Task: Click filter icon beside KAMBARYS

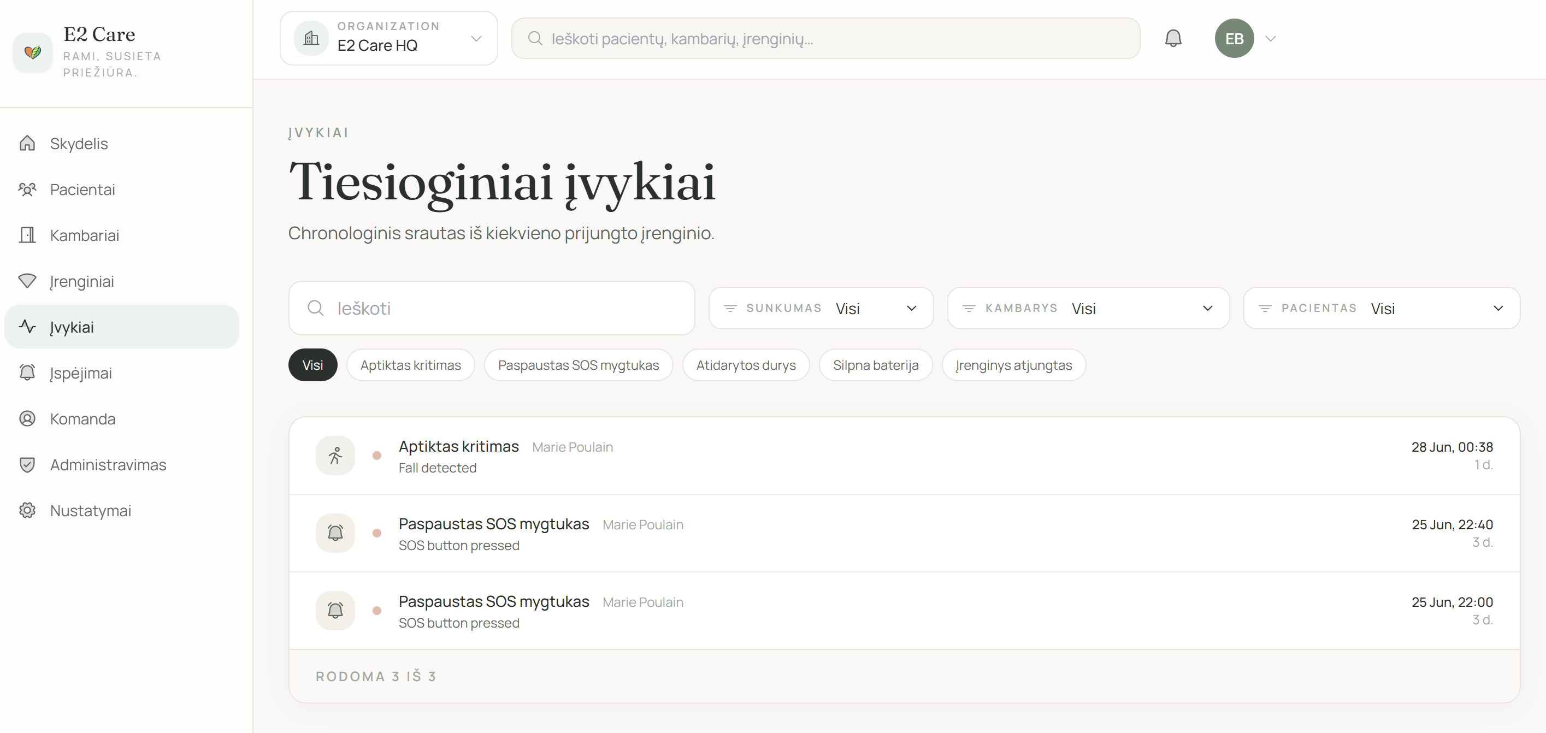Action: pos(969,308)
